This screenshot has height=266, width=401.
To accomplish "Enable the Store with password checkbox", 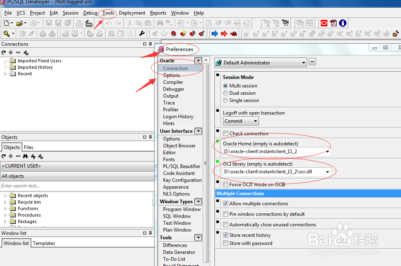I will 225,243.
